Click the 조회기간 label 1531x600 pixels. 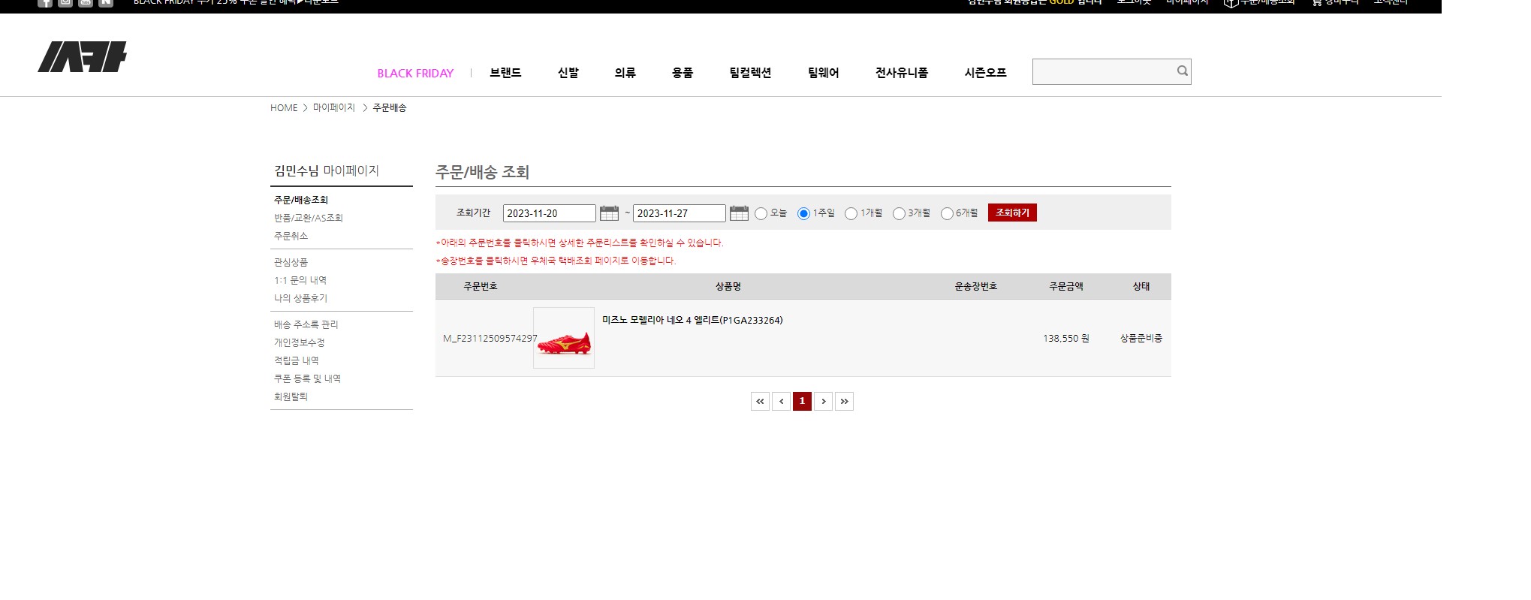point(474,213)
